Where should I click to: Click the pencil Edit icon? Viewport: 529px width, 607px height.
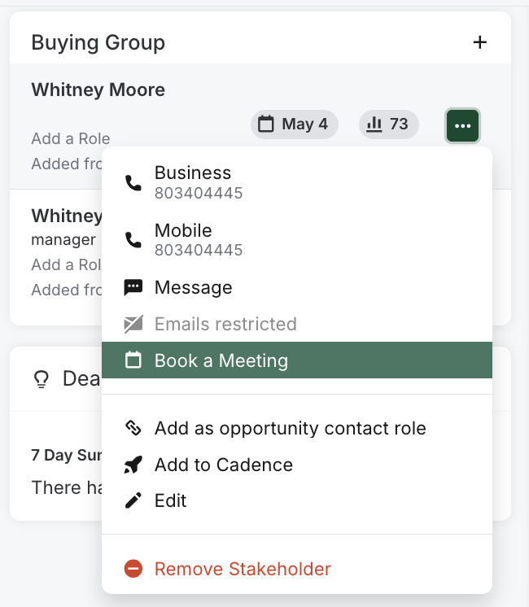[x=133, y=500]
